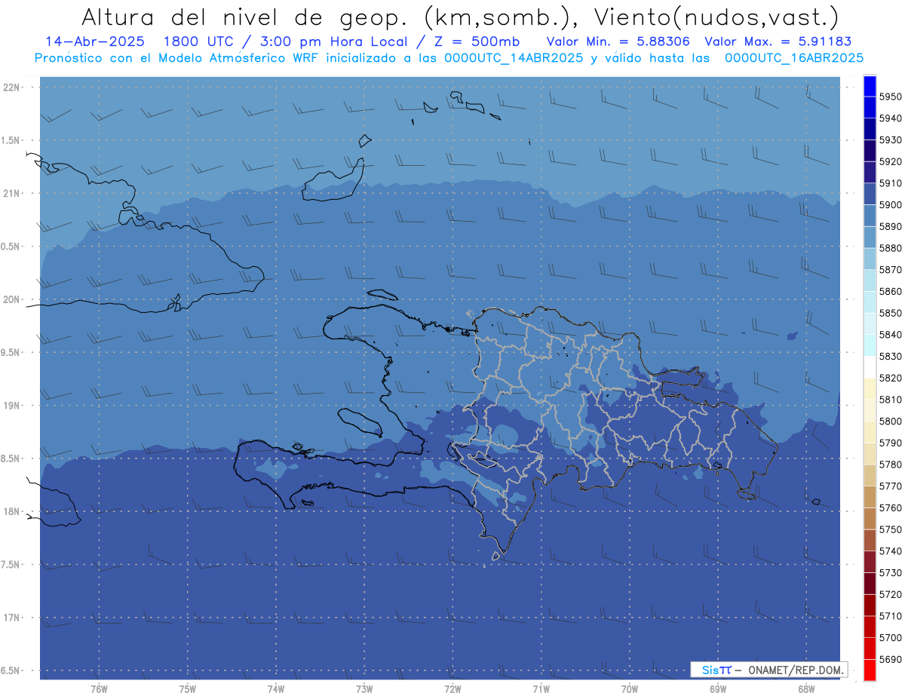This screenshot has height=699, width=905.
Task: Click the '5720' colorbar value
Action: pyautogui.click(x=891, y=594)
